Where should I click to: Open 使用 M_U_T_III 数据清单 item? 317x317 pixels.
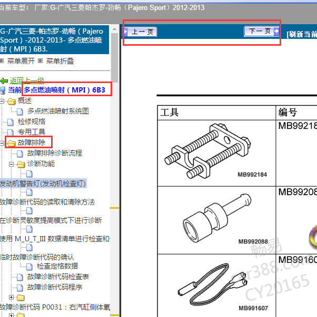tap(55, 239)
